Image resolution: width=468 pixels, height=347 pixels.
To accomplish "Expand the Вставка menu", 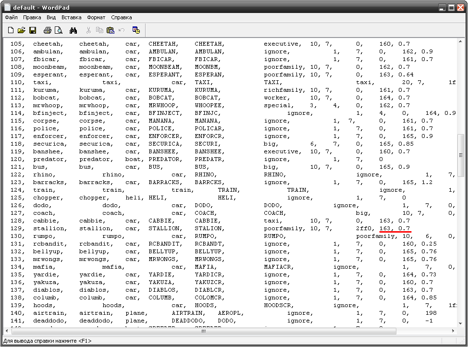I will [x=72, y=17].
